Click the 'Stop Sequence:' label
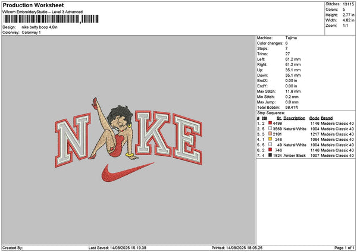The height and width of the screenshot is (252, 357). click(271, 113)
